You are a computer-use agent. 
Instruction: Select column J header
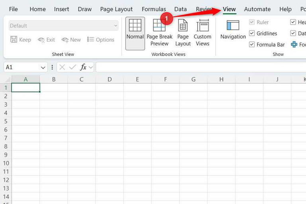click(277, 79)
